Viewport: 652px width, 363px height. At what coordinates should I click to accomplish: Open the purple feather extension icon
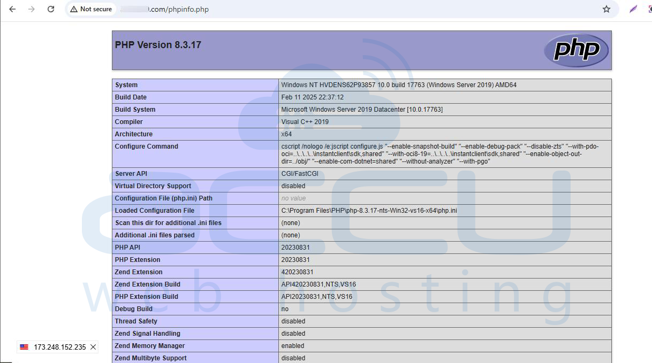633,9
